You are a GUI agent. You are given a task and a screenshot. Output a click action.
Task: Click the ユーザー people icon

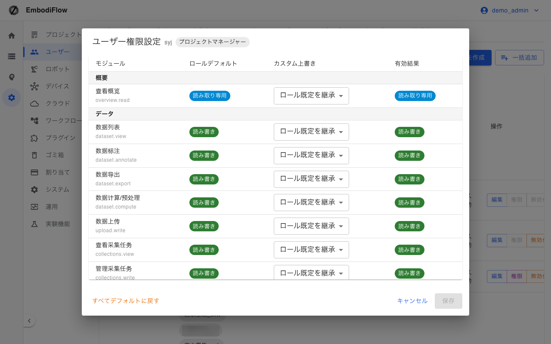pyautogui.click(x=34, y=52)
